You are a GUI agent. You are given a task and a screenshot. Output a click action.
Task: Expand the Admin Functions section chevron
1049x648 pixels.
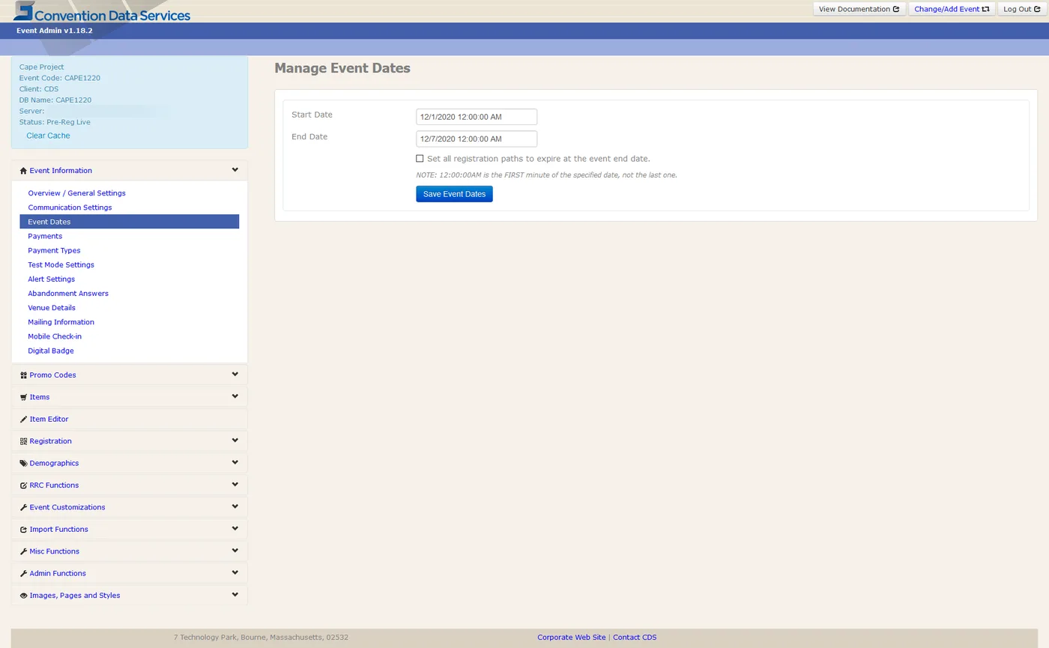tap(235, 572)
